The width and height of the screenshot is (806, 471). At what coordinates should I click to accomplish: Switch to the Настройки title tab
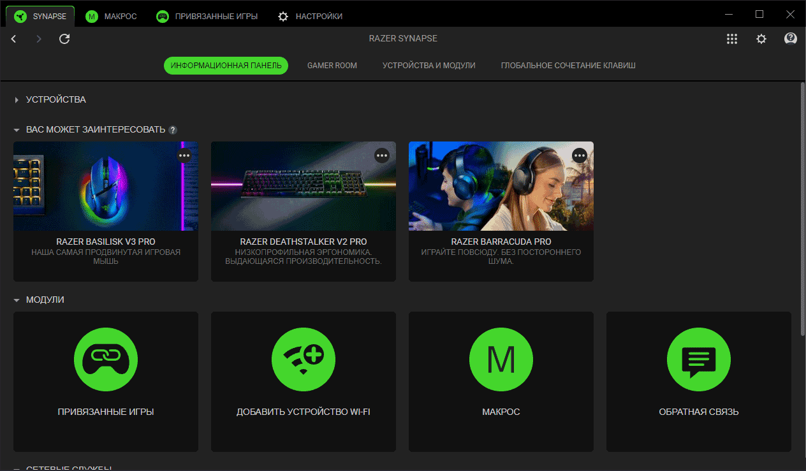310,17
